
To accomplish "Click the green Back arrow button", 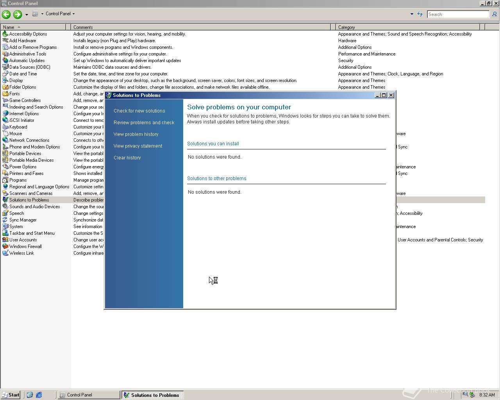I will tap(6, 14).
